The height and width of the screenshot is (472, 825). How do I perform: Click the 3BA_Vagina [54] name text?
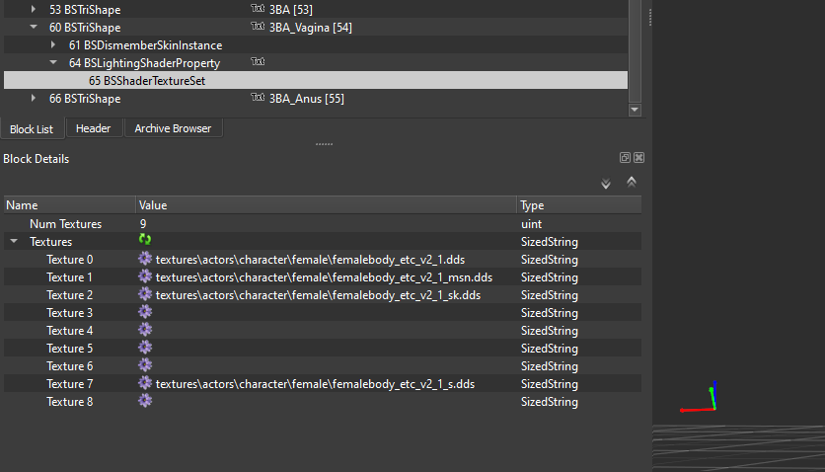(x=311, y=28)
